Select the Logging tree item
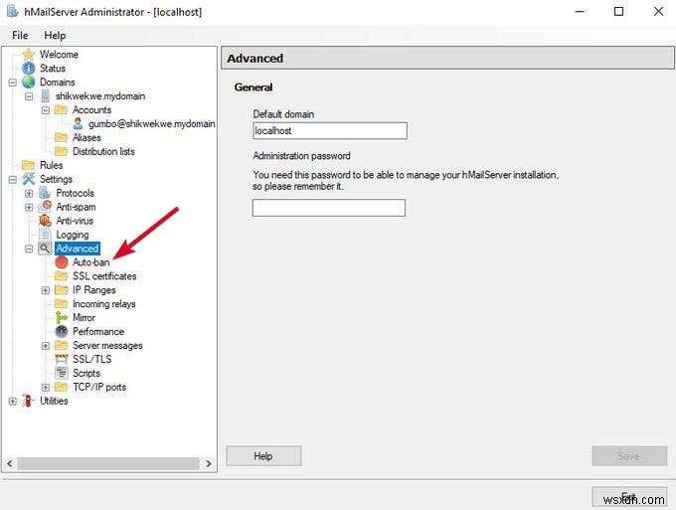 coord(73,235)
